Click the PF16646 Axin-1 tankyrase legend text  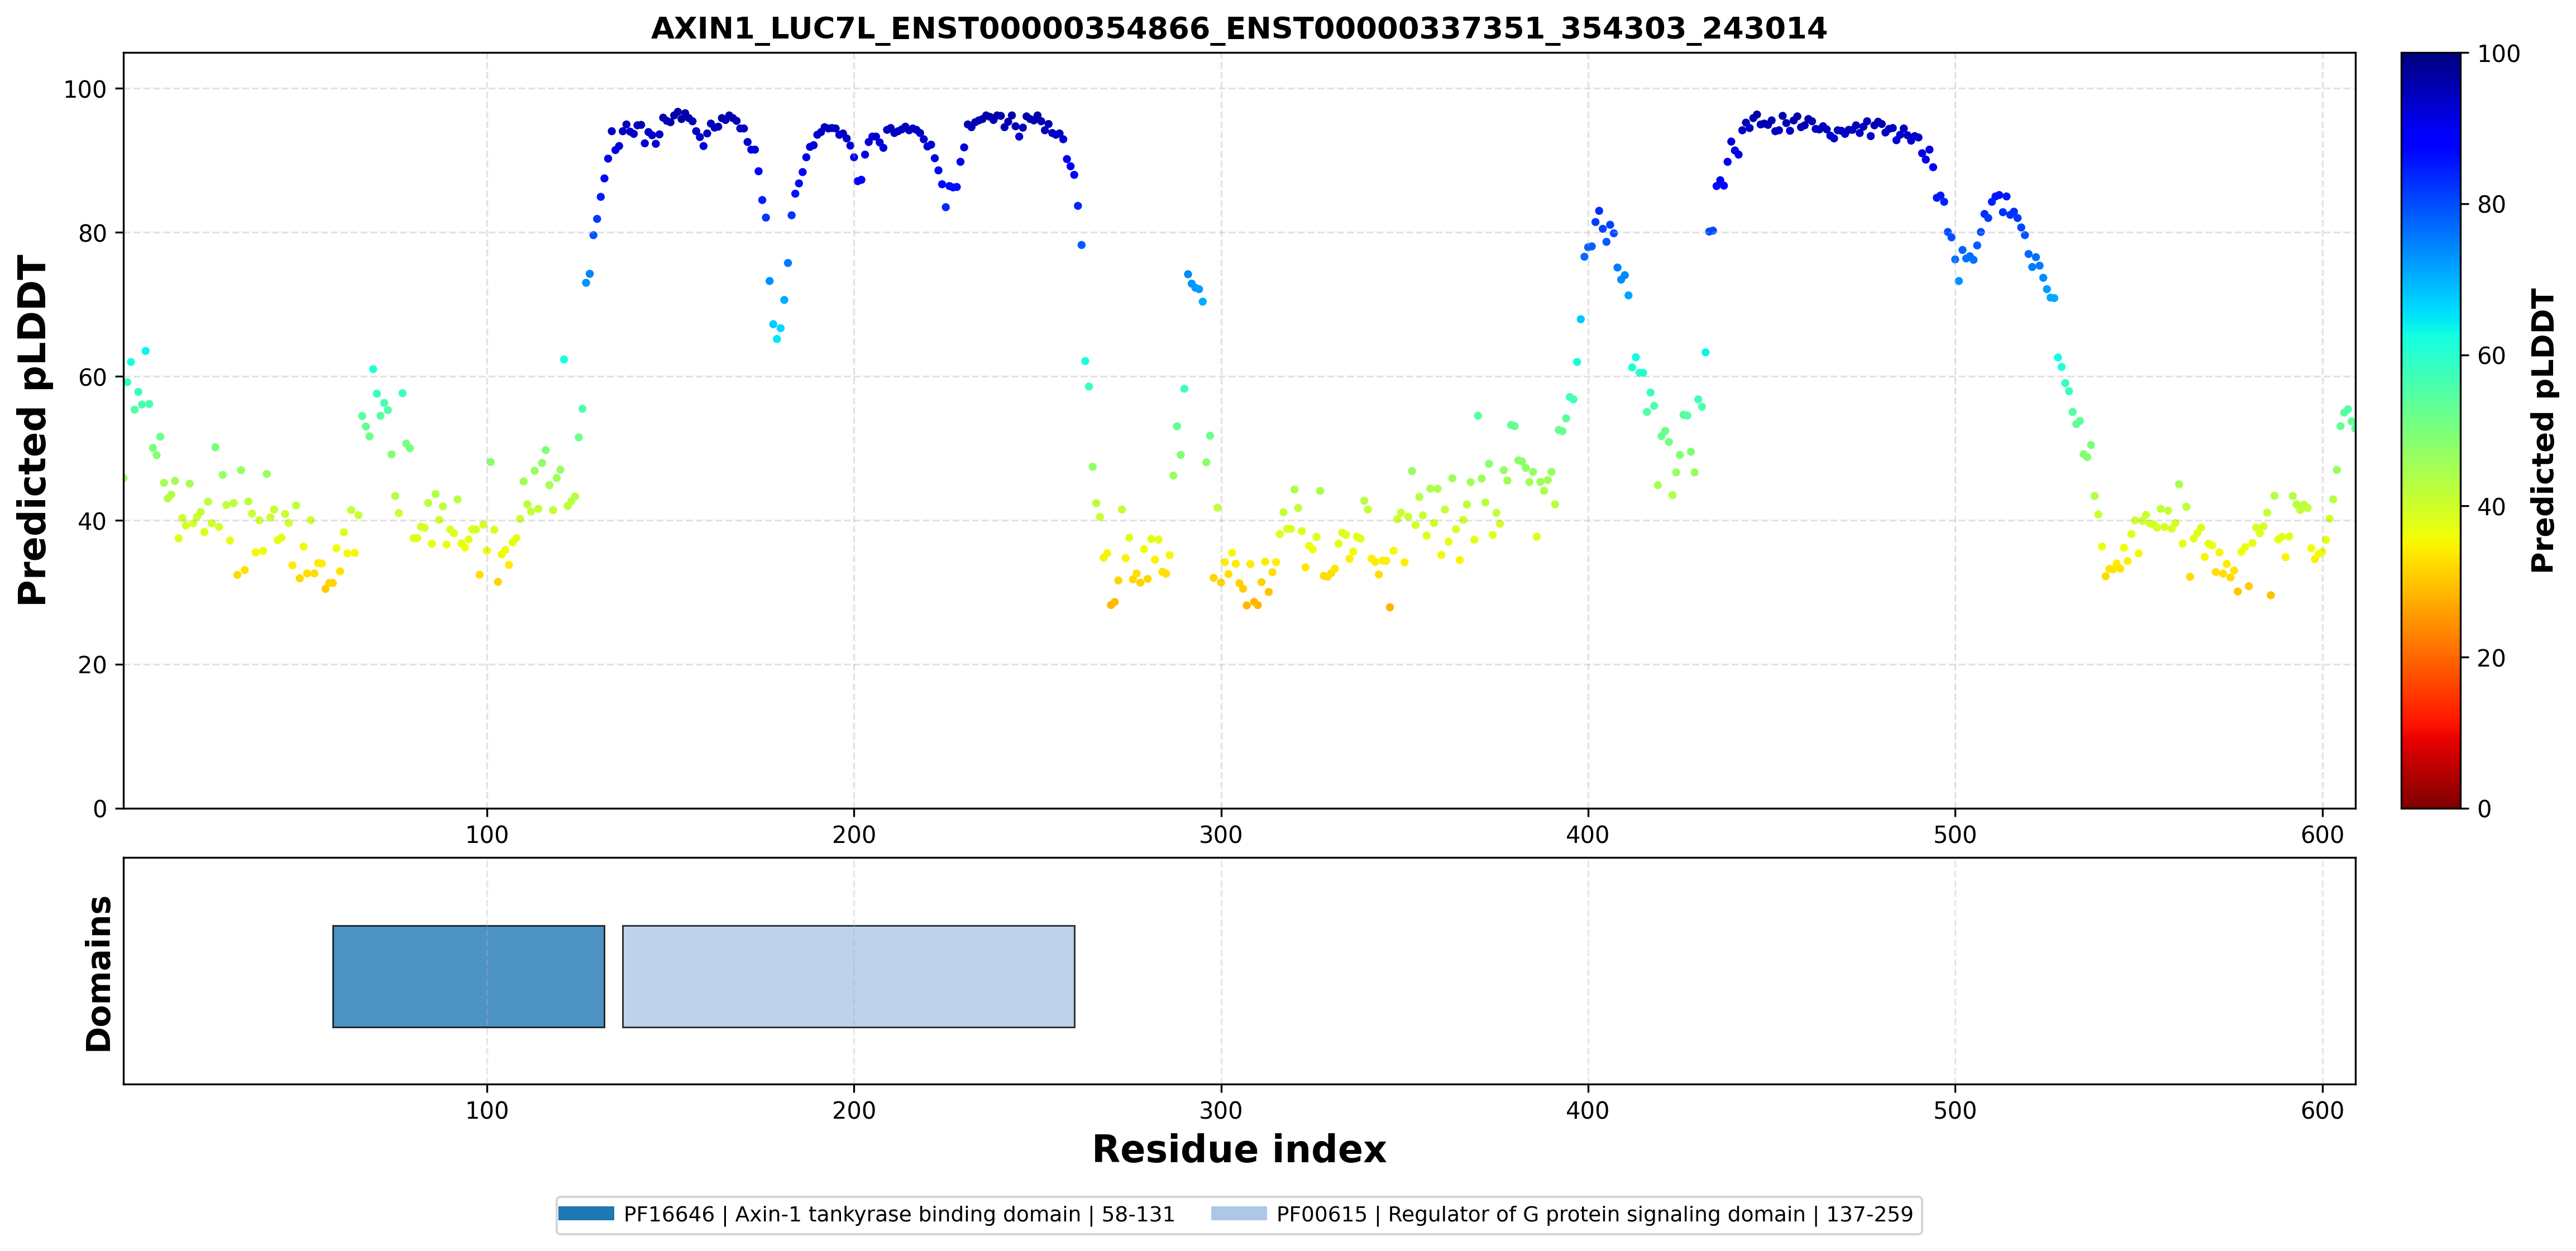pos(899,1214)
